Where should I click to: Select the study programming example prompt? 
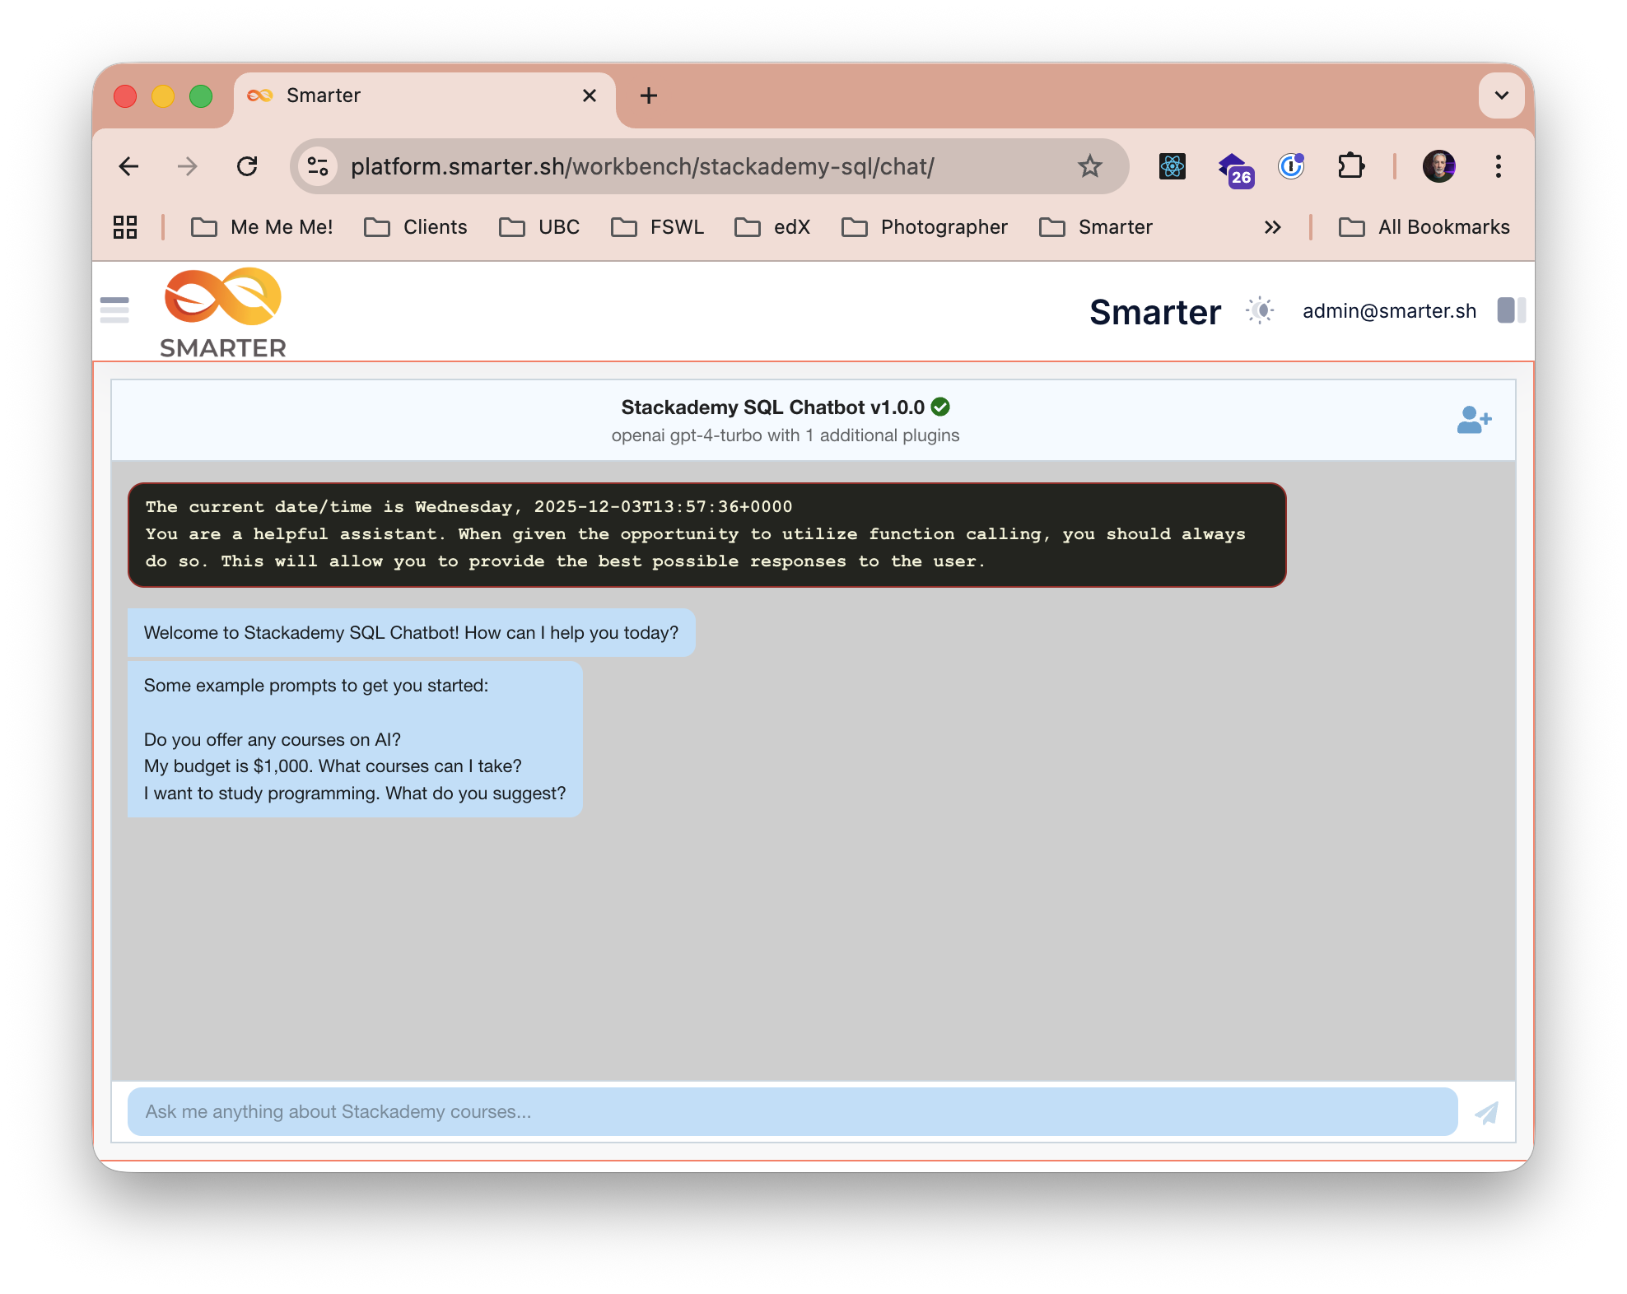point(355,793)
